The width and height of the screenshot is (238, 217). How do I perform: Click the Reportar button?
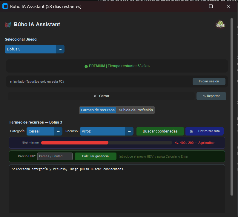click(x=211, y=96)
